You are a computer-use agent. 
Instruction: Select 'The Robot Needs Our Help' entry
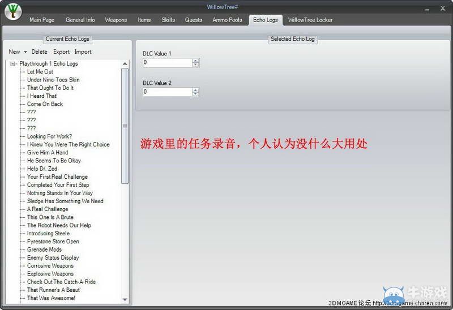pyautogui.click(x=59, y=225)
